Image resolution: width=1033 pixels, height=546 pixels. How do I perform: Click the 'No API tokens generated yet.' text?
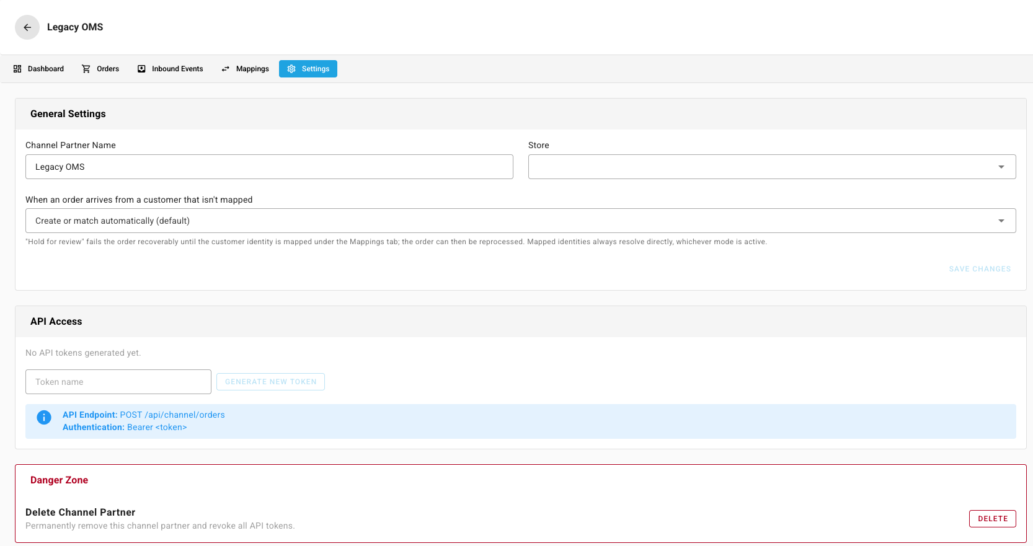[x=83, y=353]
